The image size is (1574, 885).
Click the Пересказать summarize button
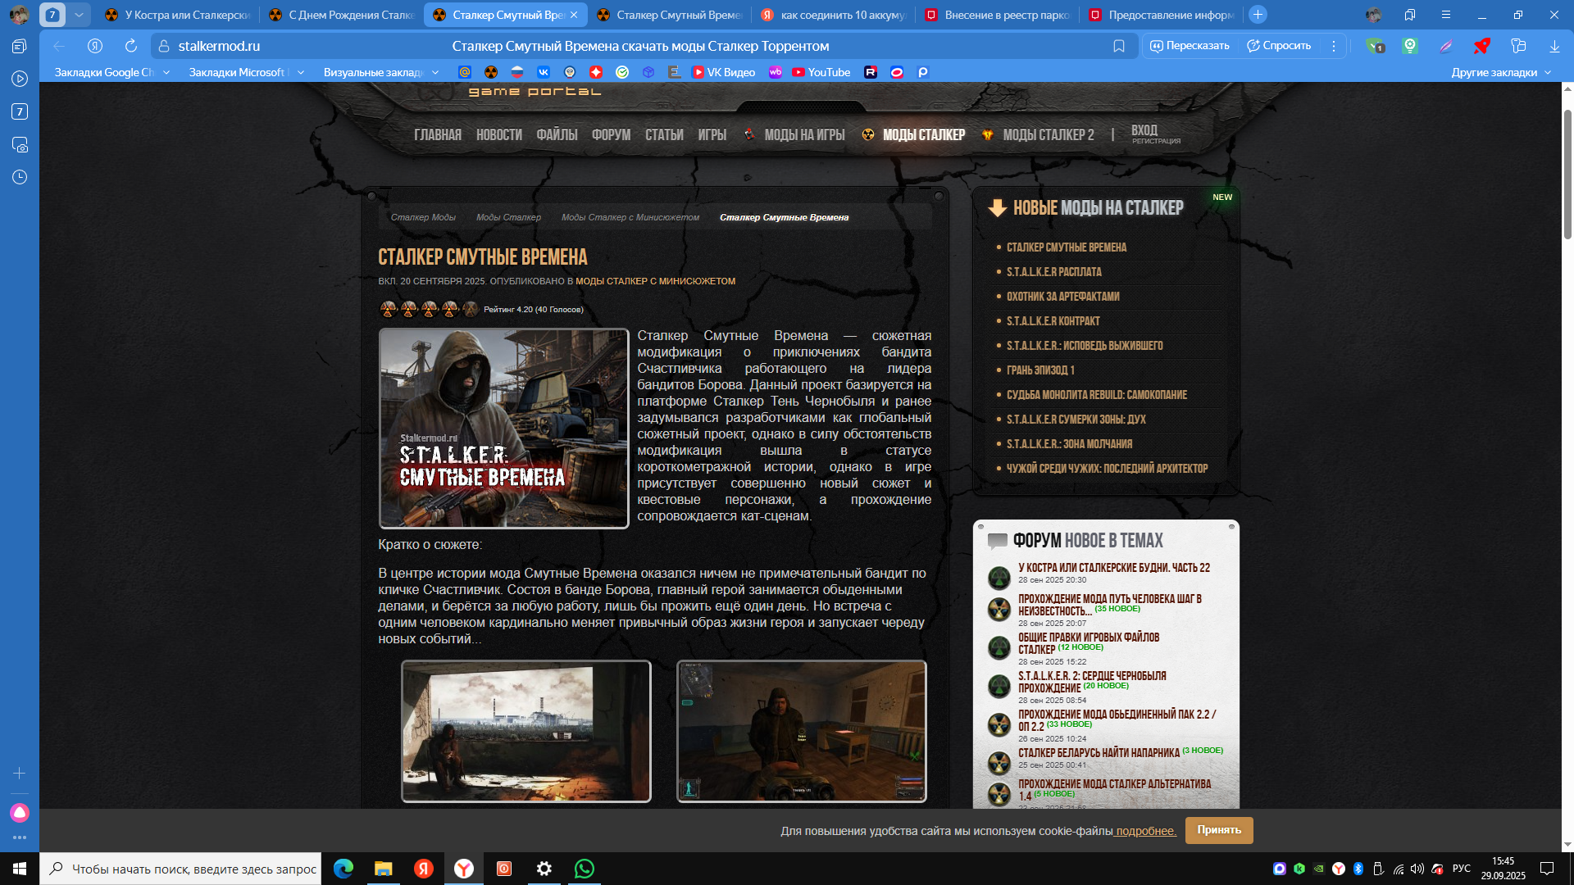click(x=1190, y=46)
